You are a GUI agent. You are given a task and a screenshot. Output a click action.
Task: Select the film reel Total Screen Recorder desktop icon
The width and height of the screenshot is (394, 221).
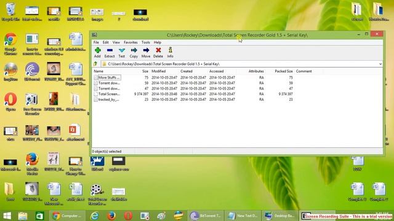click(x=97, y=194)
